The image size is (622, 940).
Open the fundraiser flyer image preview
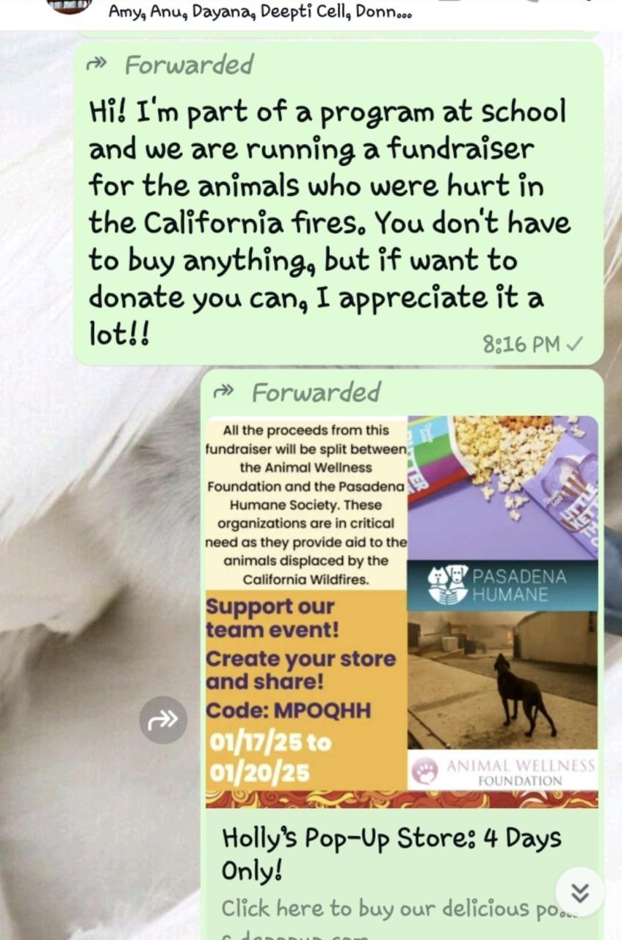click(x=402, y=612)
